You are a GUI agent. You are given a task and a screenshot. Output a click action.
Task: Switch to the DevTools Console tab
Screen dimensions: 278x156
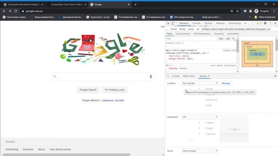(196, 23)
